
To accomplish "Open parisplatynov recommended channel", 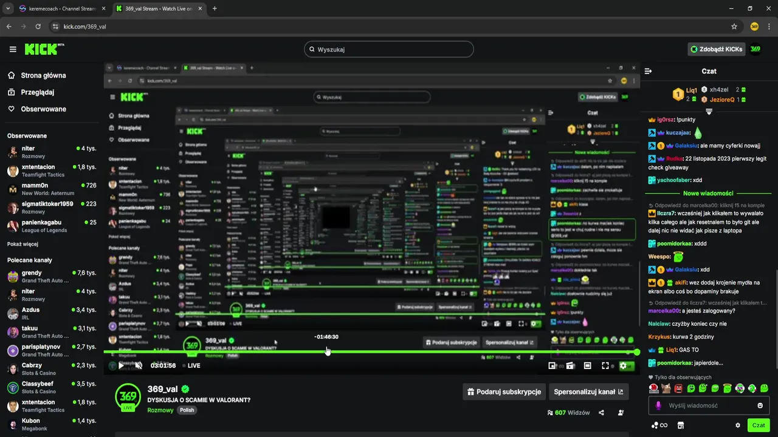I will [x=52, y=351].
